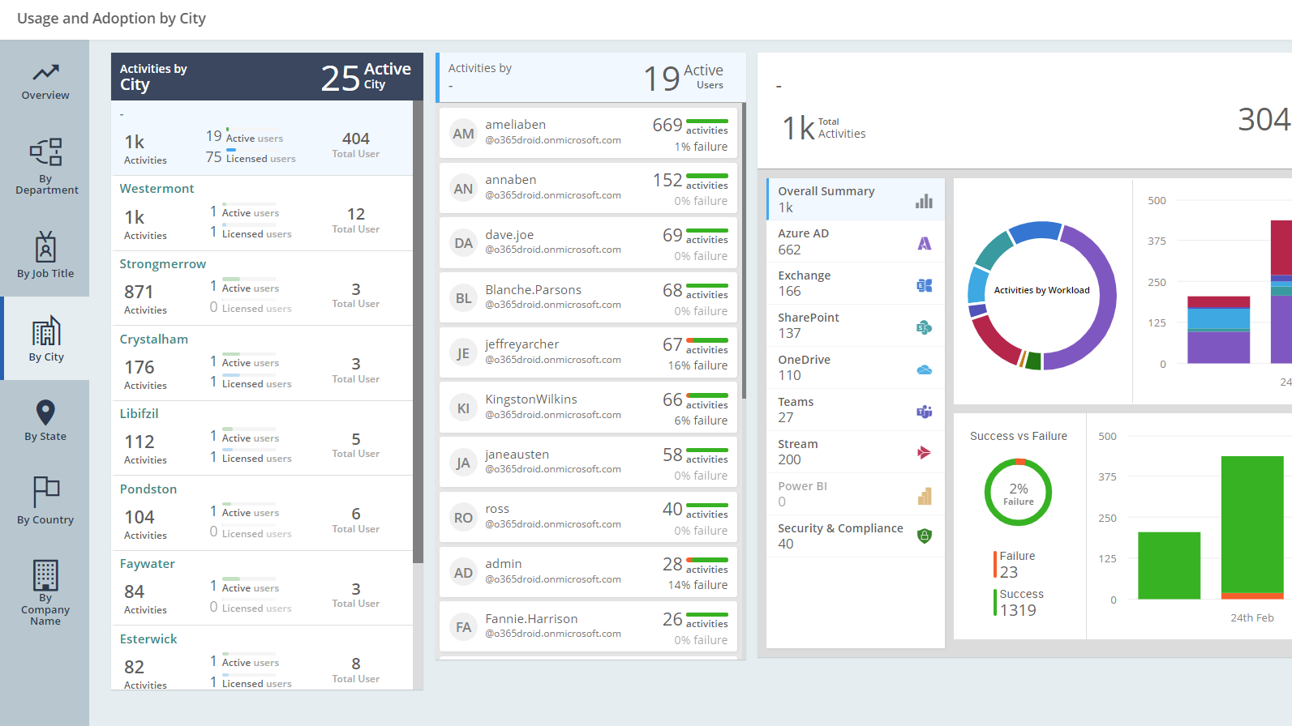Click the OneDrive cloud icon
The width and height of the screenshot is (1292, 726).
pos(924,369)
